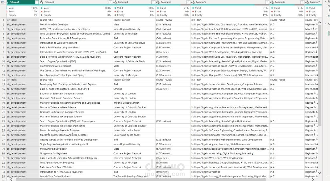This screenshot has width=330, height=181.
Task: Select row number 35
Action: [x=3, y=177]
